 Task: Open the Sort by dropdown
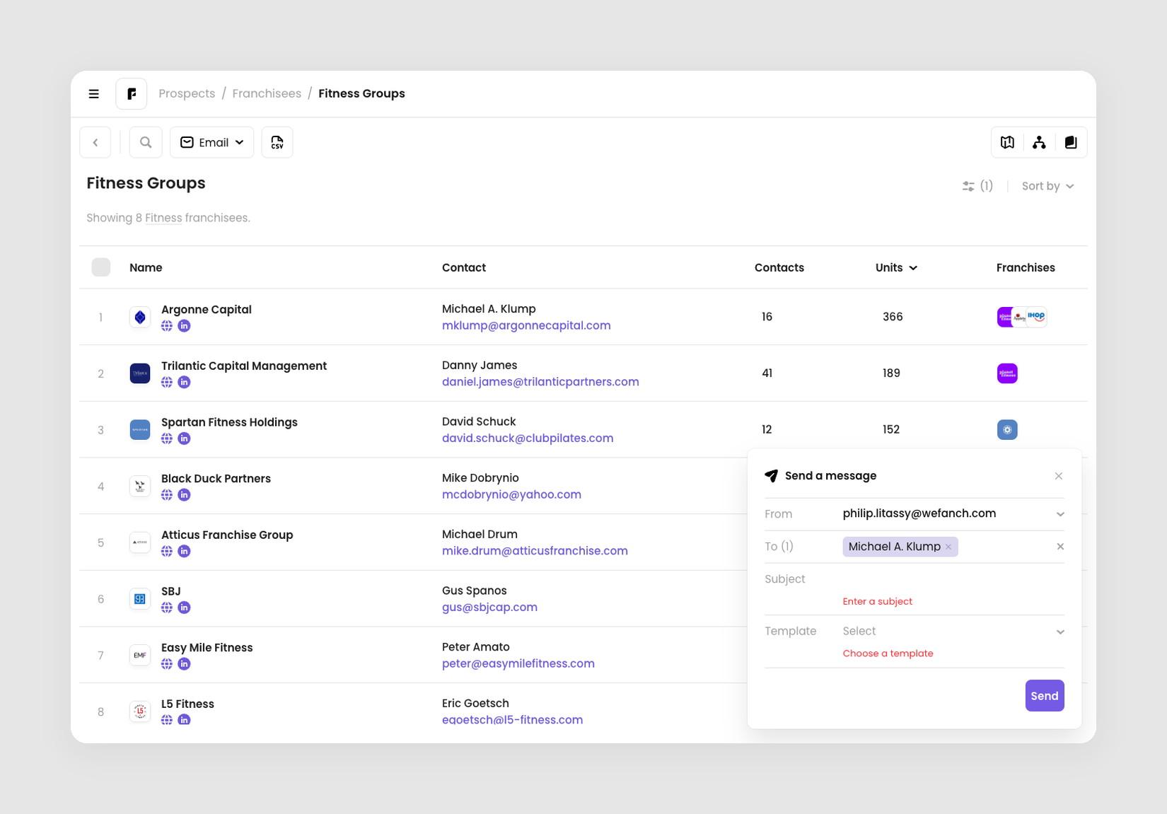(1047, 186)
